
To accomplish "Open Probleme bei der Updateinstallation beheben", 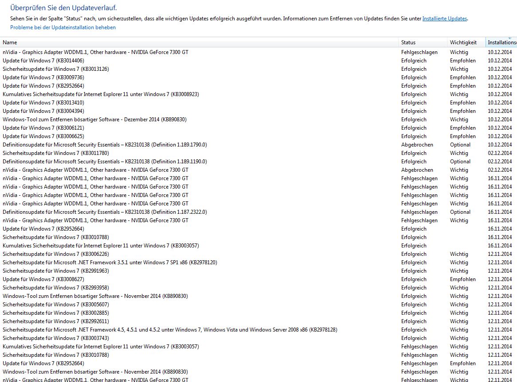I will click(x=63, y=27).
